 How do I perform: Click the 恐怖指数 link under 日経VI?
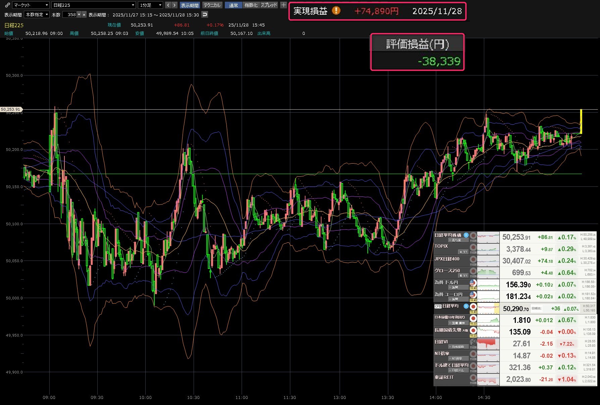tap(458, 347)
